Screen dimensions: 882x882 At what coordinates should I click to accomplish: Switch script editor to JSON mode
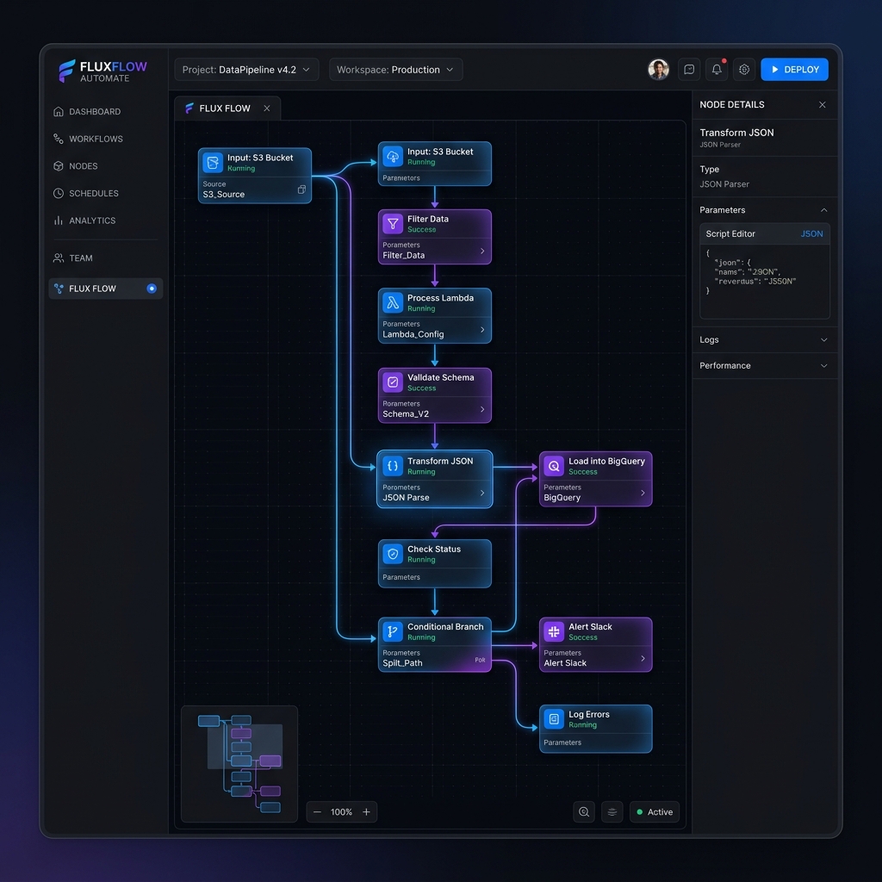811,234
